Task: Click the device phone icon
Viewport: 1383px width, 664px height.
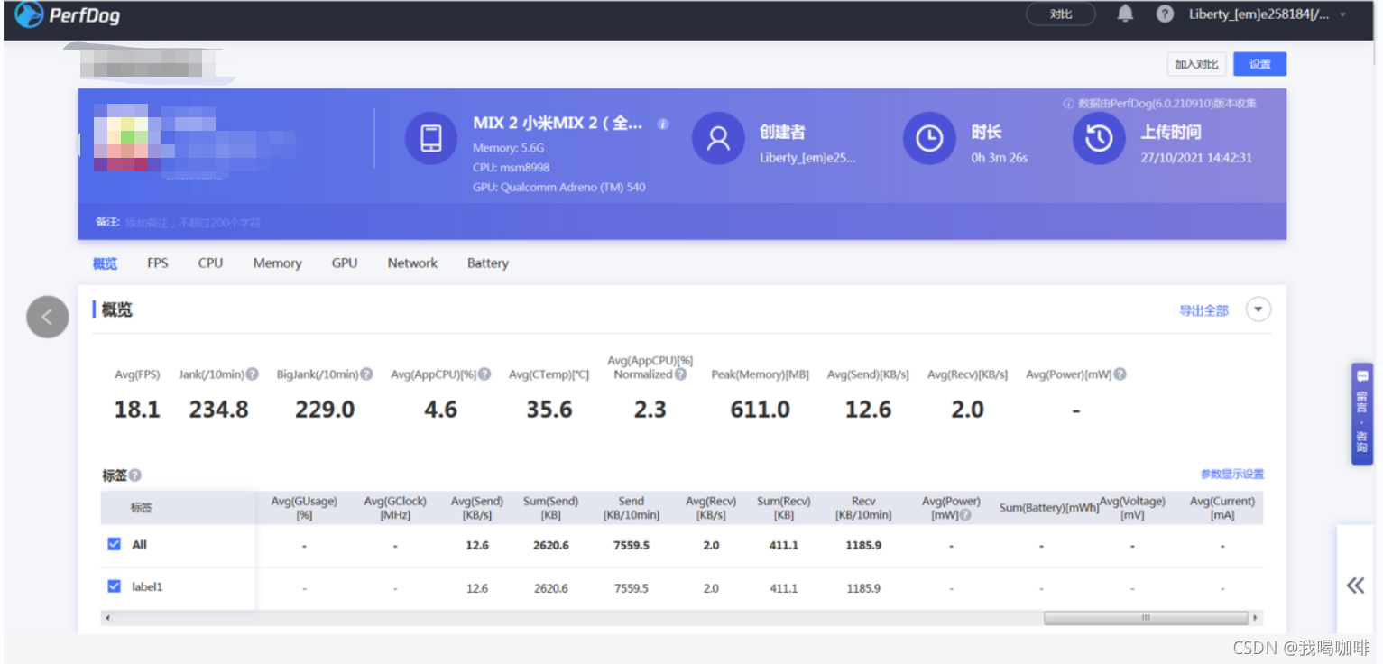Action: [431, 138]
